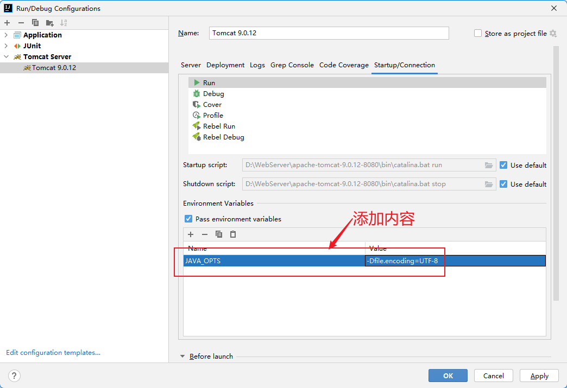Browse for Startup script folder
567x388 pixels.
click(489, 165)
